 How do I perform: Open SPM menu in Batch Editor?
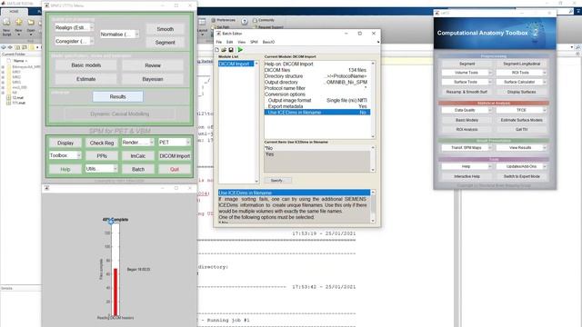pyautogui.click(x=254, y=42)
